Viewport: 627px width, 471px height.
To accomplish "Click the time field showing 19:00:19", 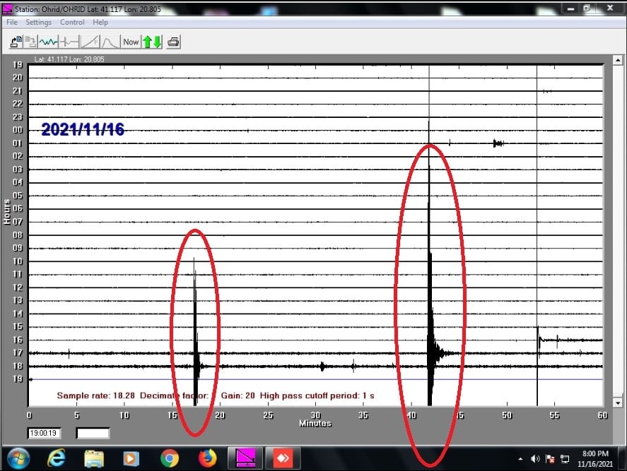I will [42, 433].
